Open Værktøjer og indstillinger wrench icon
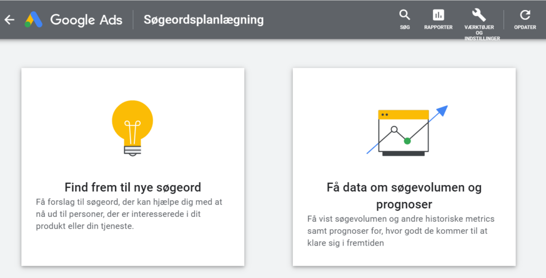This screenshot has height=278, width=546. [479, 15]
